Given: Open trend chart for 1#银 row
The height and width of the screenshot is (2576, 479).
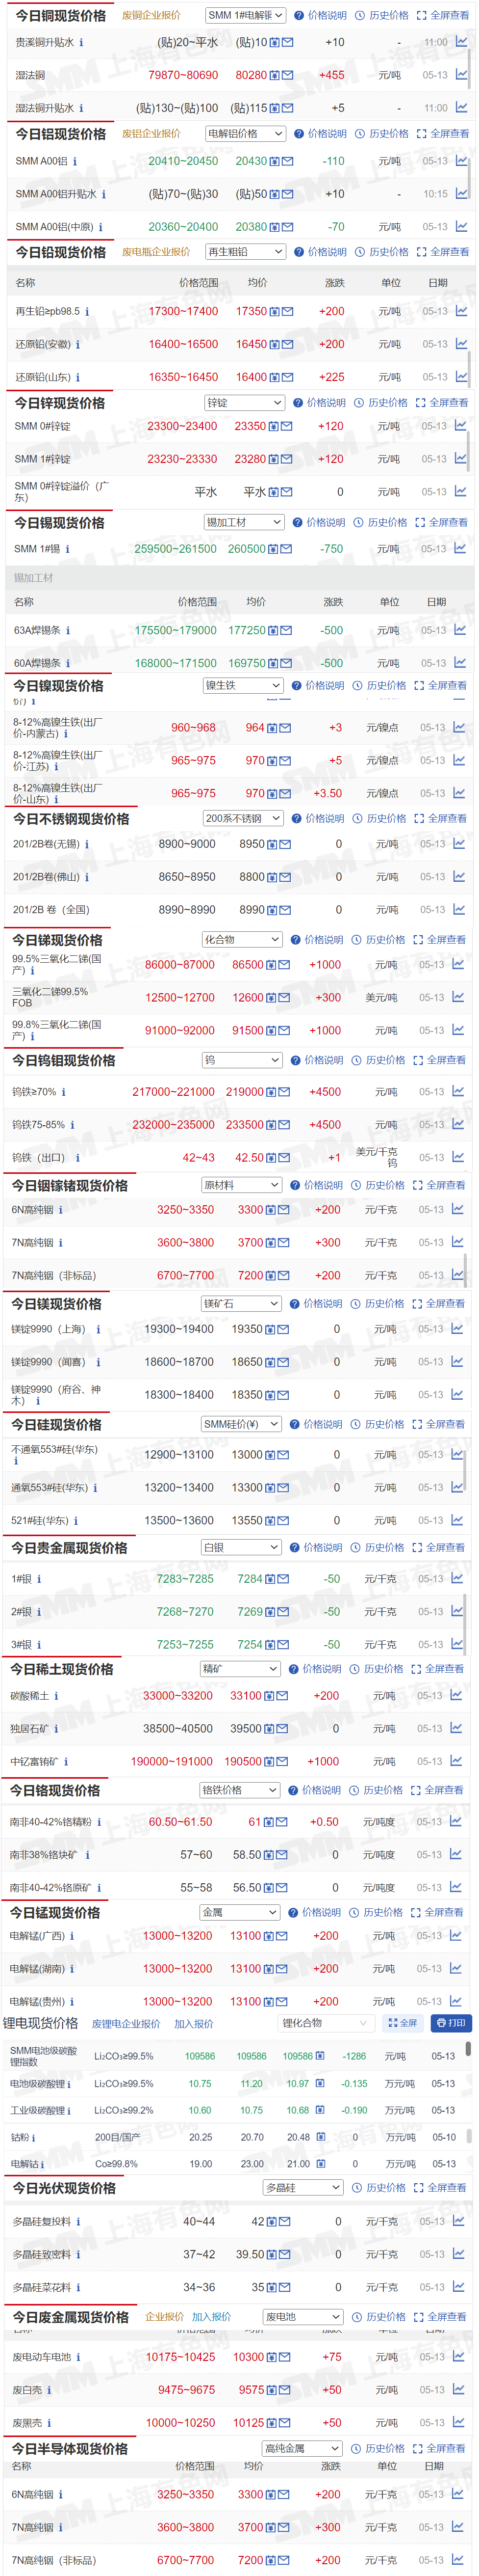Looking at the screenshot, I should (457, 1579).
